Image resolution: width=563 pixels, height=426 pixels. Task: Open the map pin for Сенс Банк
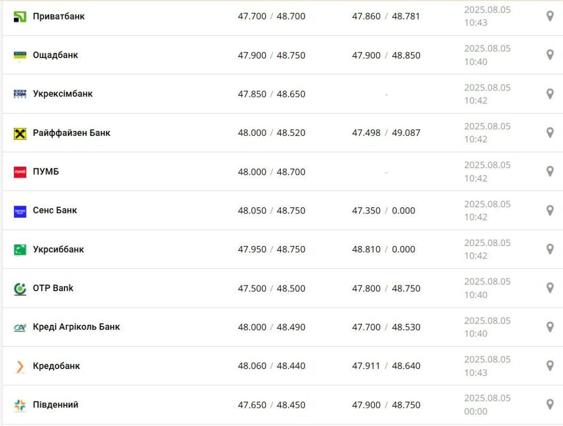pyautogui.click(x=550, y=210)
